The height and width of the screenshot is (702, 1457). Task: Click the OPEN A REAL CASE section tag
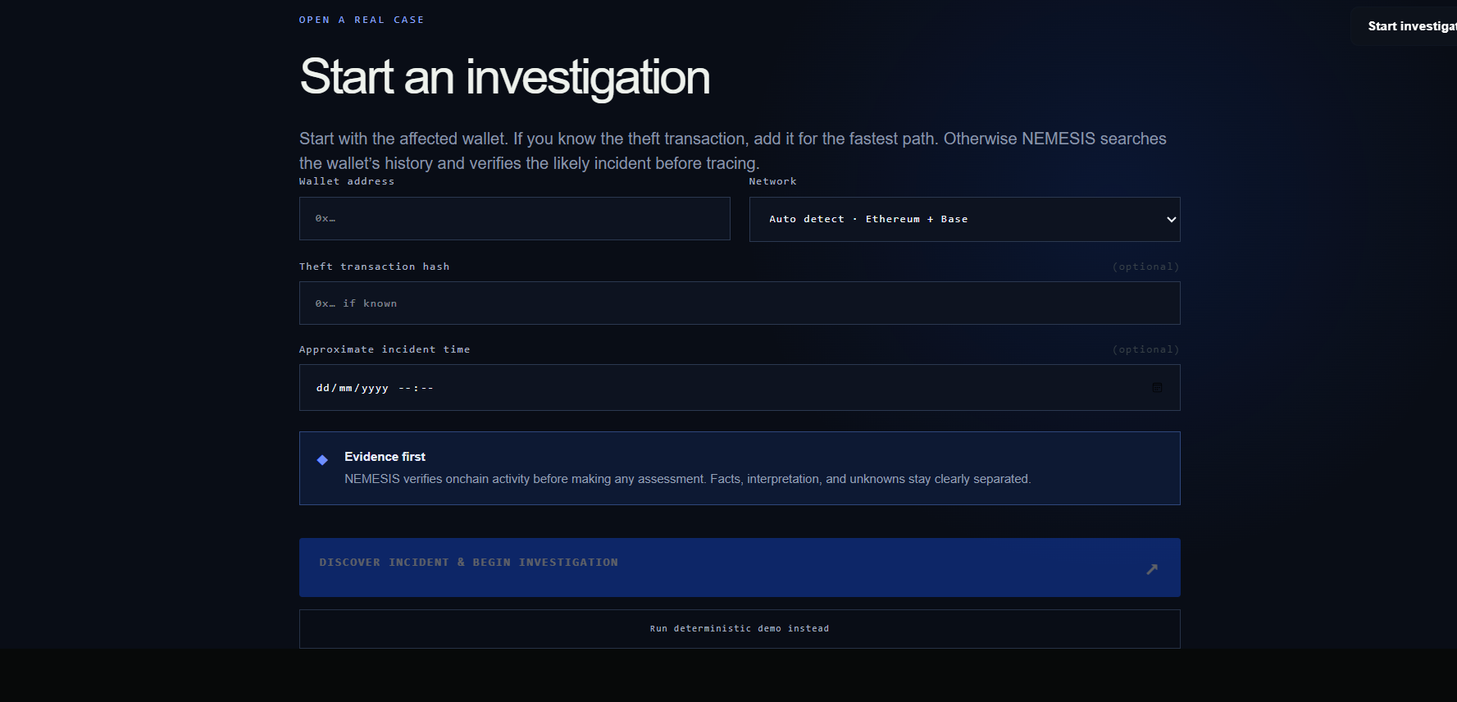pyautogui.click(x=362, y=20)
